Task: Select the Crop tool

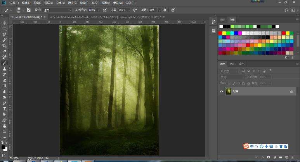Action: tap(5, 46)
